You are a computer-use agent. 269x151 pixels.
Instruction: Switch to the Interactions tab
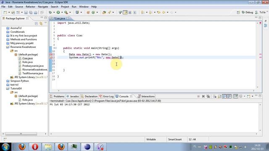click(x=146, y=96)
